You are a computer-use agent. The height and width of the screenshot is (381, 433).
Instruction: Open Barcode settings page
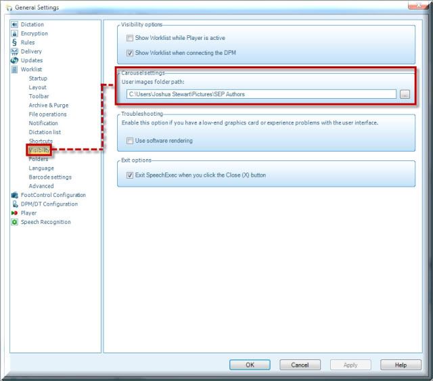coord(50,177)
